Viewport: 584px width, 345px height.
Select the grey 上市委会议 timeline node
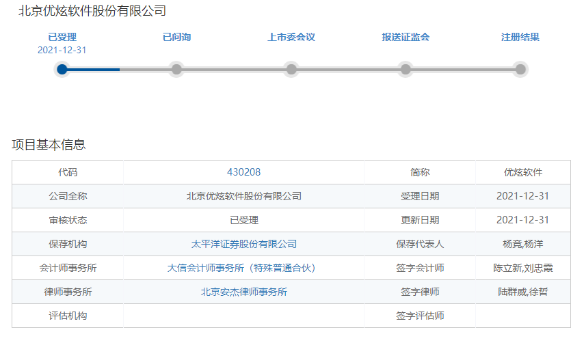291,69
